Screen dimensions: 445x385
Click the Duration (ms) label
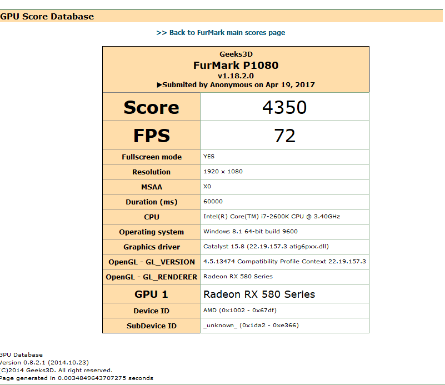click(152, 202)
